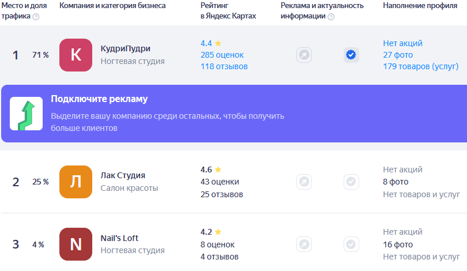
Task: Click the advertising icon in Лак Студия row
Action: pos(304,182)
